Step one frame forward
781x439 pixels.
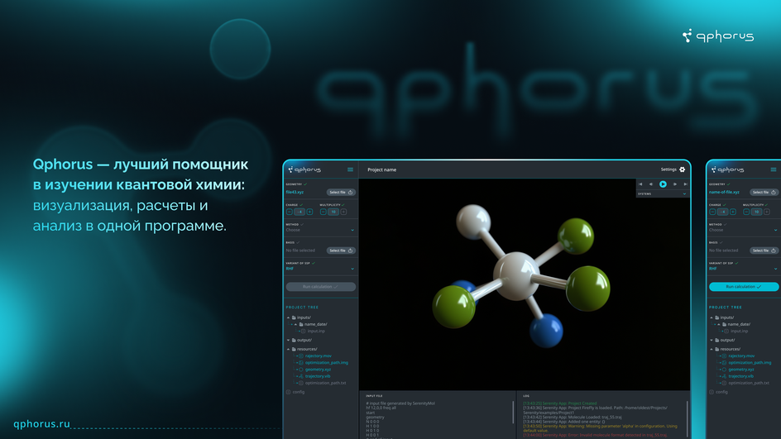tap(675, 184)
